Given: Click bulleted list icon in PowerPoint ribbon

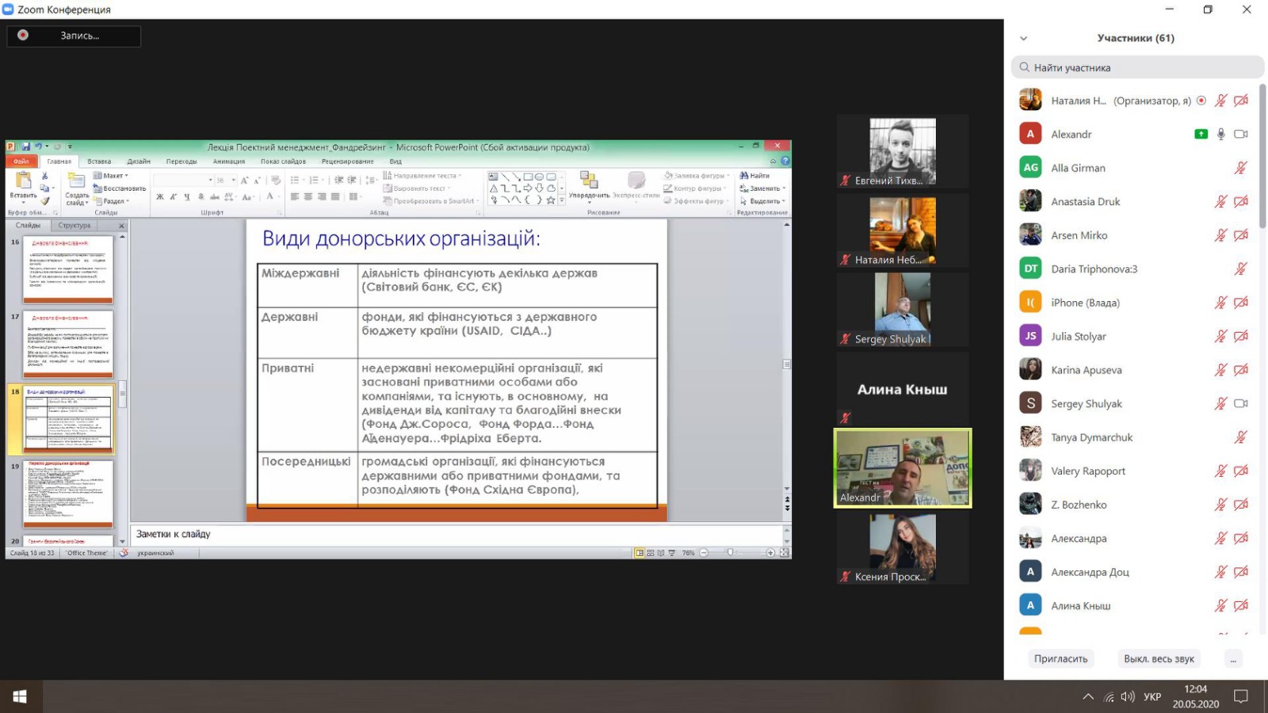Looking at the screenshot, I should (295, 180).
